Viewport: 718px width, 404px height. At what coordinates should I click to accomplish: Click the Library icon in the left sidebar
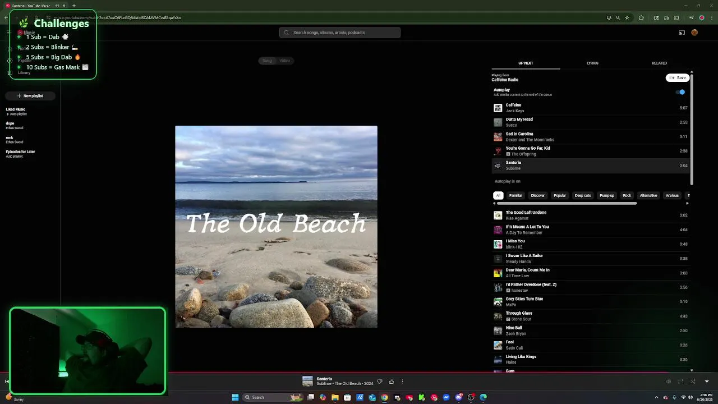point(10,72)
